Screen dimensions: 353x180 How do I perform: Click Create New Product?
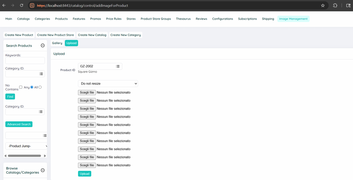pos(19,35)
